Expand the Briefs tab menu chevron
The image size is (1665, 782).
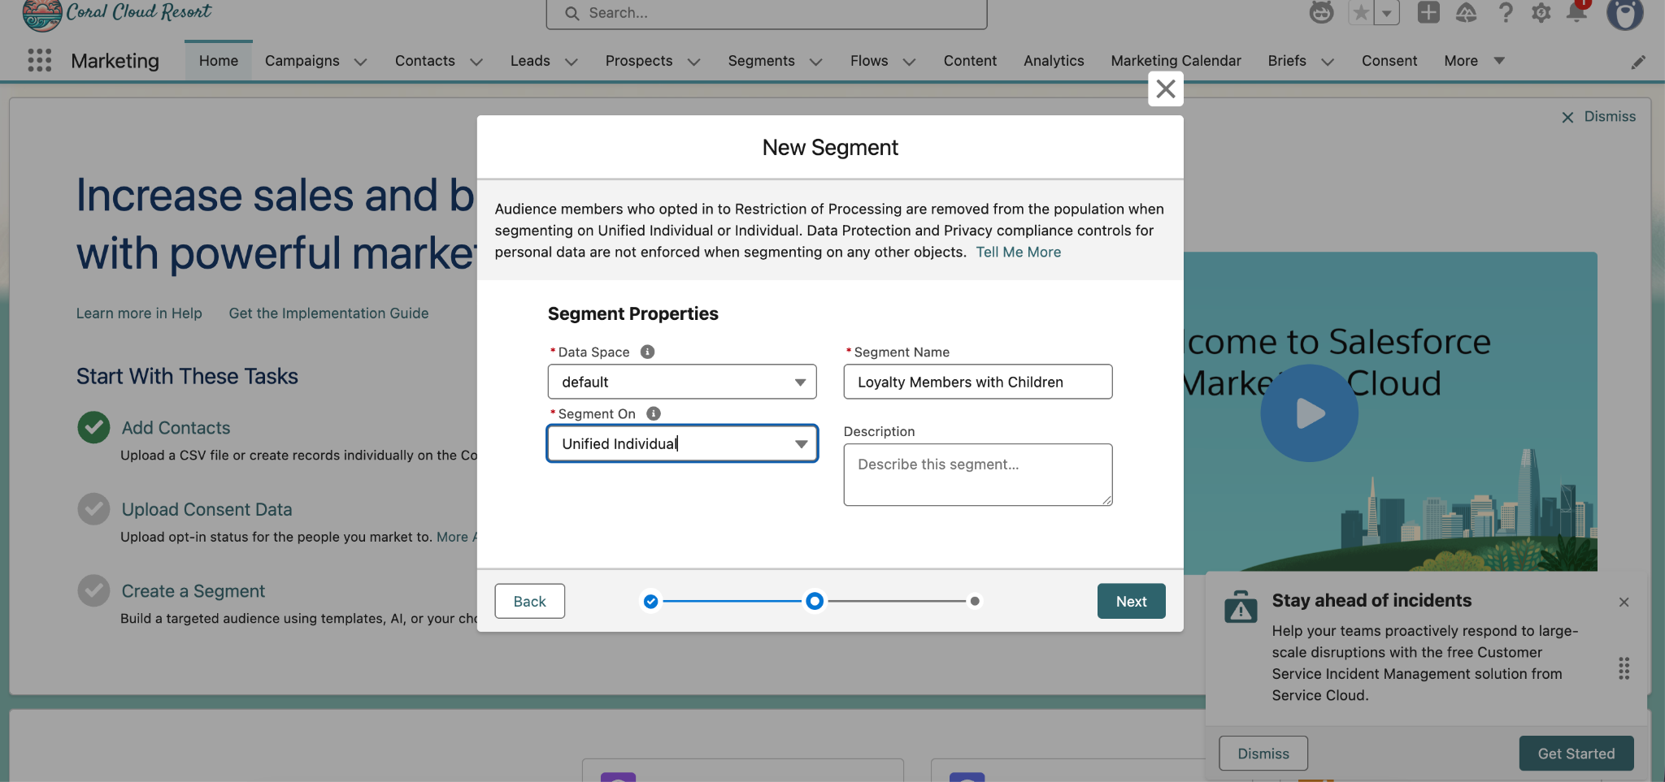tap(1328, 62)
